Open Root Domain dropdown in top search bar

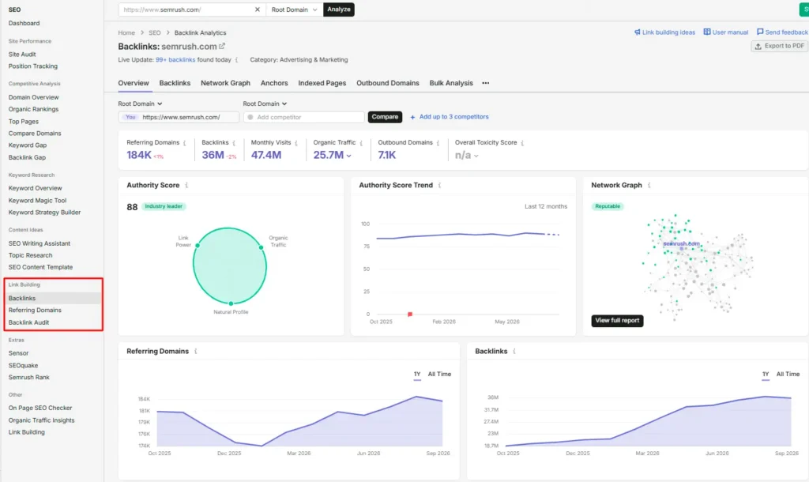(294, 9)
